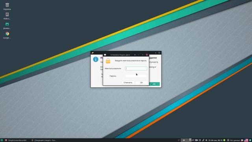Cancel the login with Отменить button
This screenshot has height=142, width=252.
128,82
